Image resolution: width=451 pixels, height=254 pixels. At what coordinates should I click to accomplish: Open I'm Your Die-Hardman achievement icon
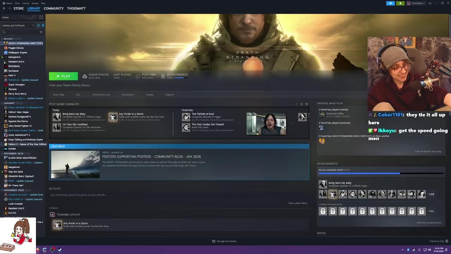[x=57, y=127]
